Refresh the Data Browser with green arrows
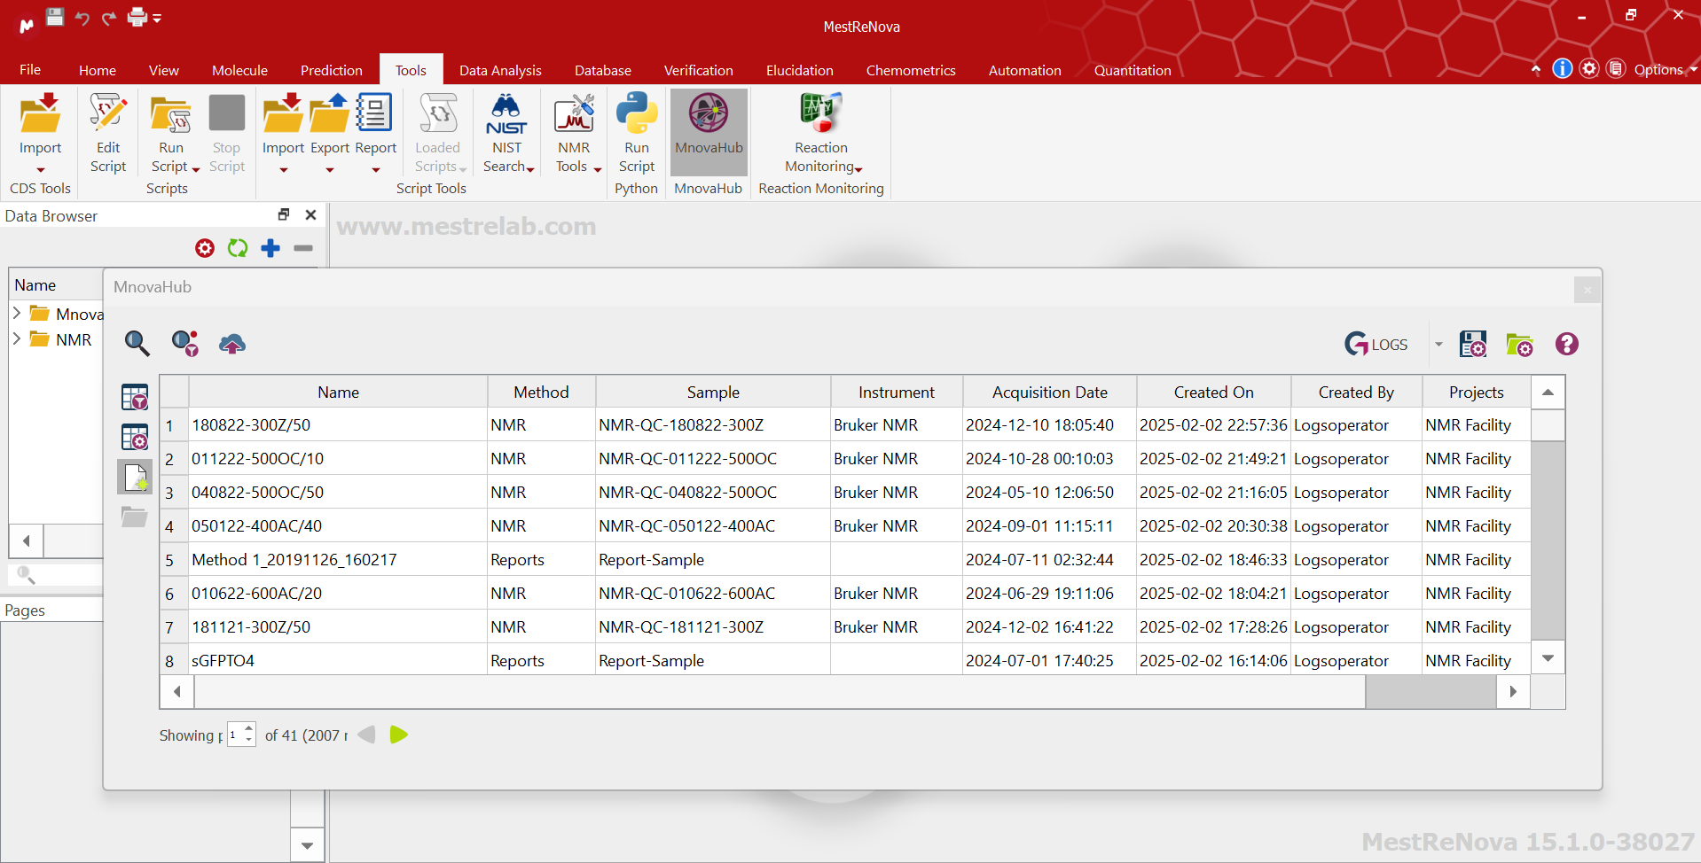The image size is (1701, 863). [x=238, y=248]
